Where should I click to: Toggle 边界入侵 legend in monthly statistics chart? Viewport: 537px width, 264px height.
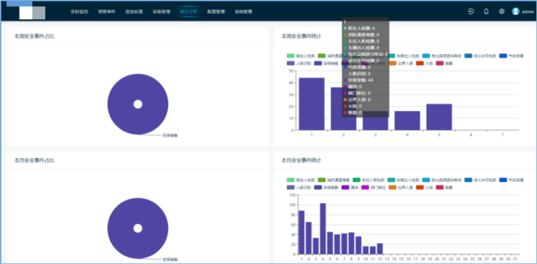tap(401, 188)
